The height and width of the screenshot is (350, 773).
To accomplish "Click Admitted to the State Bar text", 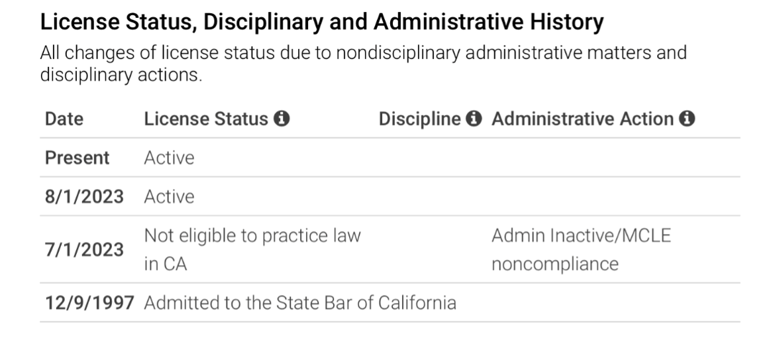I will tap(299, 303).
